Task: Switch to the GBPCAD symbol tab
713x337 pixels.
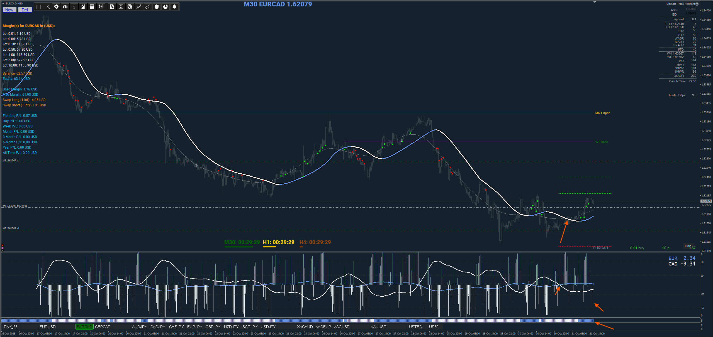Action: coord(103,327)
